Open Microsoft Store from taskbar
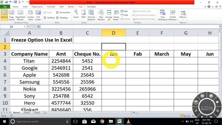This screenshot has width=222, height=125. coord(84,122)
